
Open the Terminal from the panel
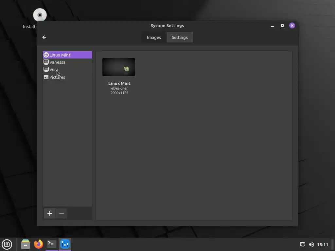click(51, 244)
